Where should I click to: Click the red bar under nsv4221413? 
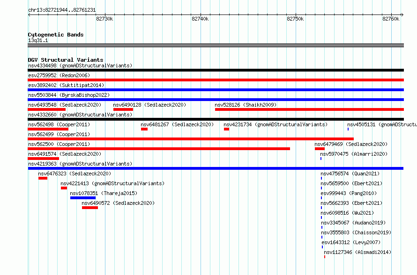64,188
